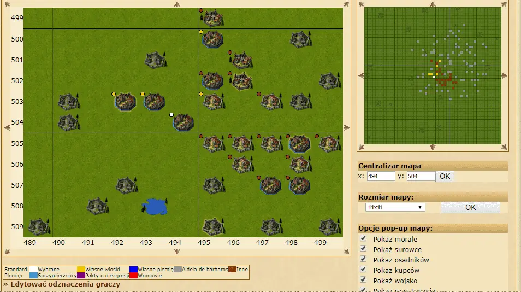521x292 pixels.
Task: Toggle the Pokaż kupców checkbox
Action: point(363,270)
